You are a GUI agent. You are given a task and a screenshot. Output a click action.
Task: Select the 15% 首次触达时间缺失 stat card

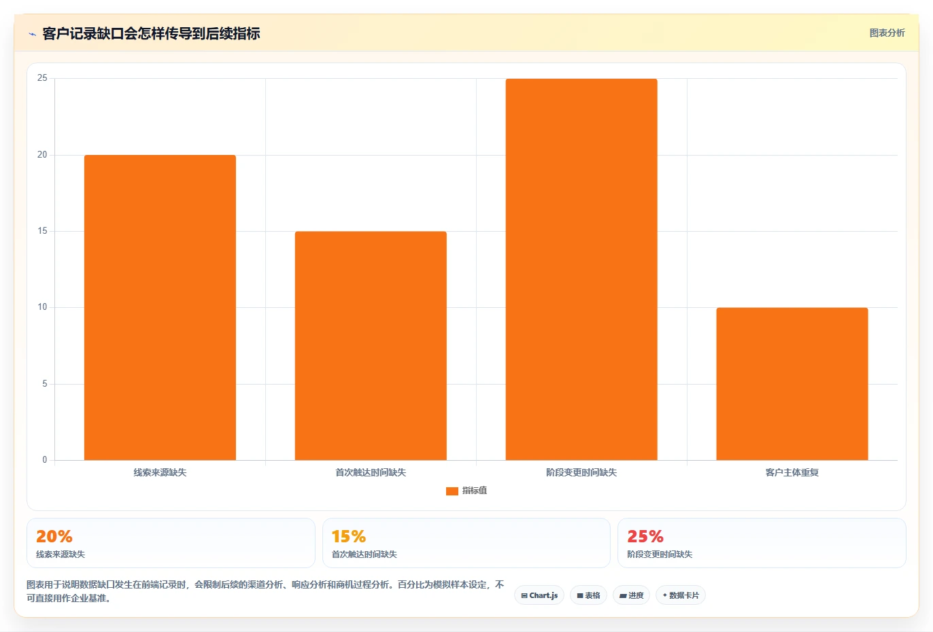pos(466,543)
